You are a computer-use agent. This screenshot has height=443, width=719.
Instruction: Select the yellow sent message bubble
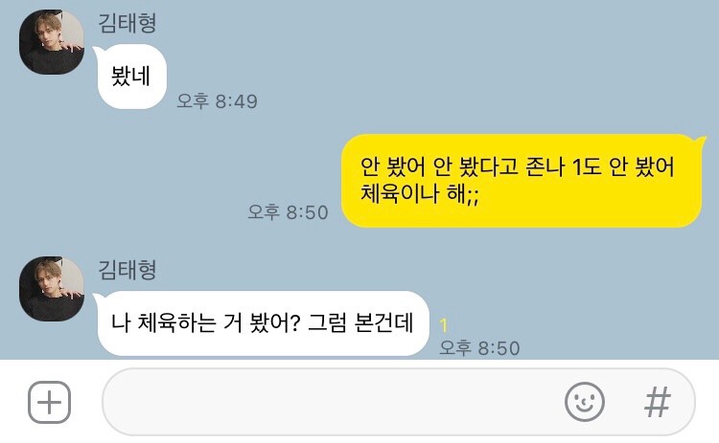click(x=522, y=181)
